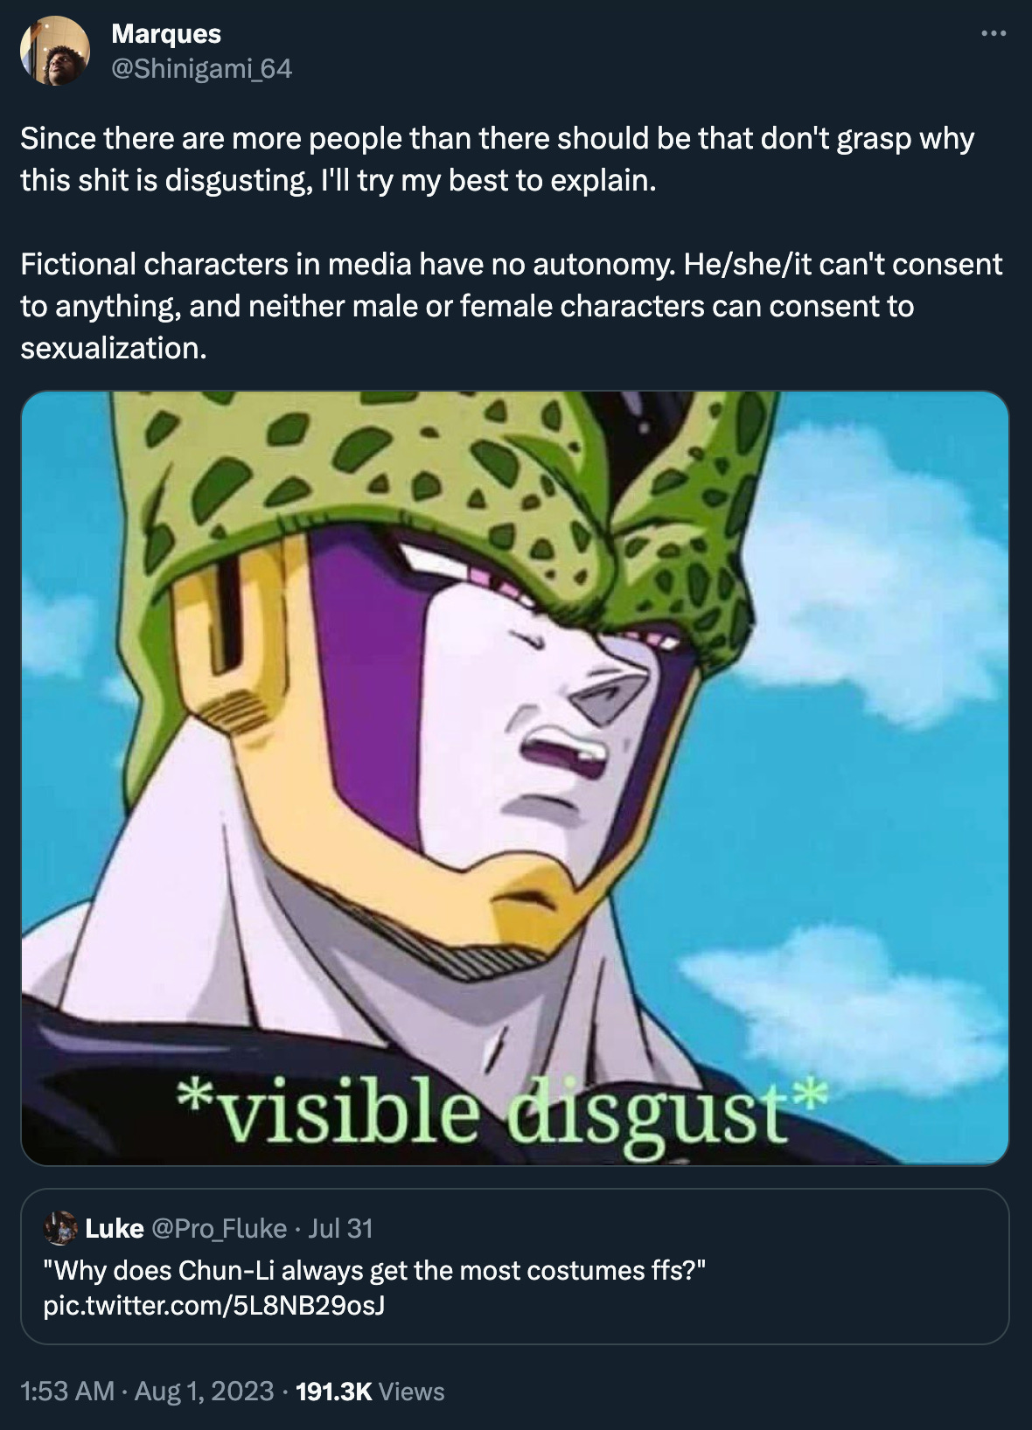Click the paragraph about fictional characters
Screen dimensions: 1032x1430
(511, 306)
